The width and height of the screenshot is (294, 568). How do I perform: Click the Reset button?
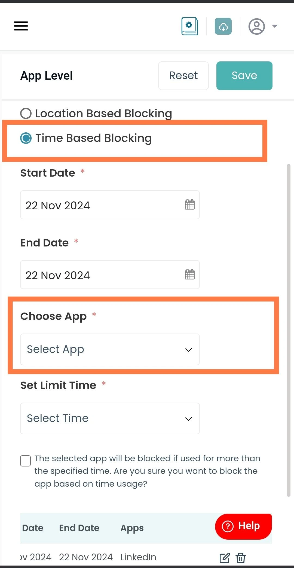click(x=183, y=76)
